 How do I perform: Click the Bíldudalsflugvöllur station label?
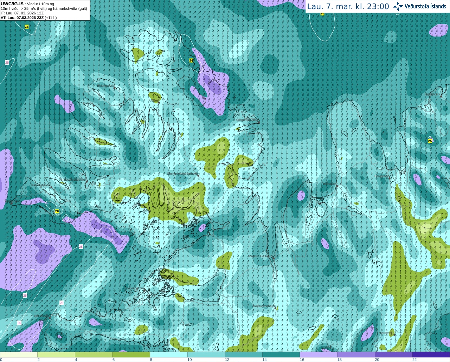[73, 180]
